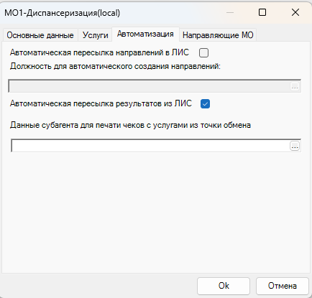
Task: Click label Автоматическая пересылка результатов из ЛИС
Action: (101, 103)
